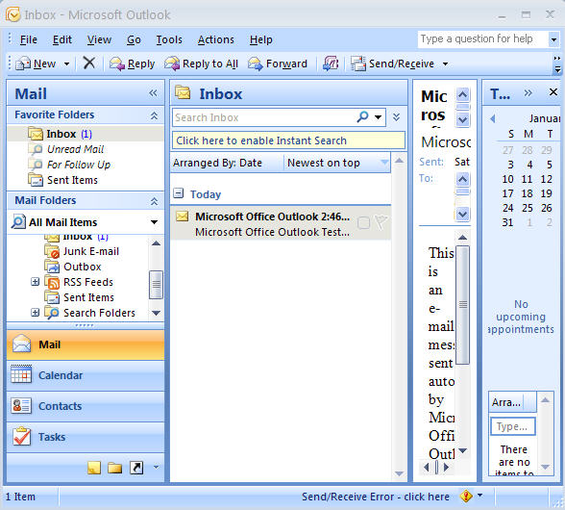Screen dimensions: 565x510
Task: Toggle the category box on the test message
Action: (363, 223)
